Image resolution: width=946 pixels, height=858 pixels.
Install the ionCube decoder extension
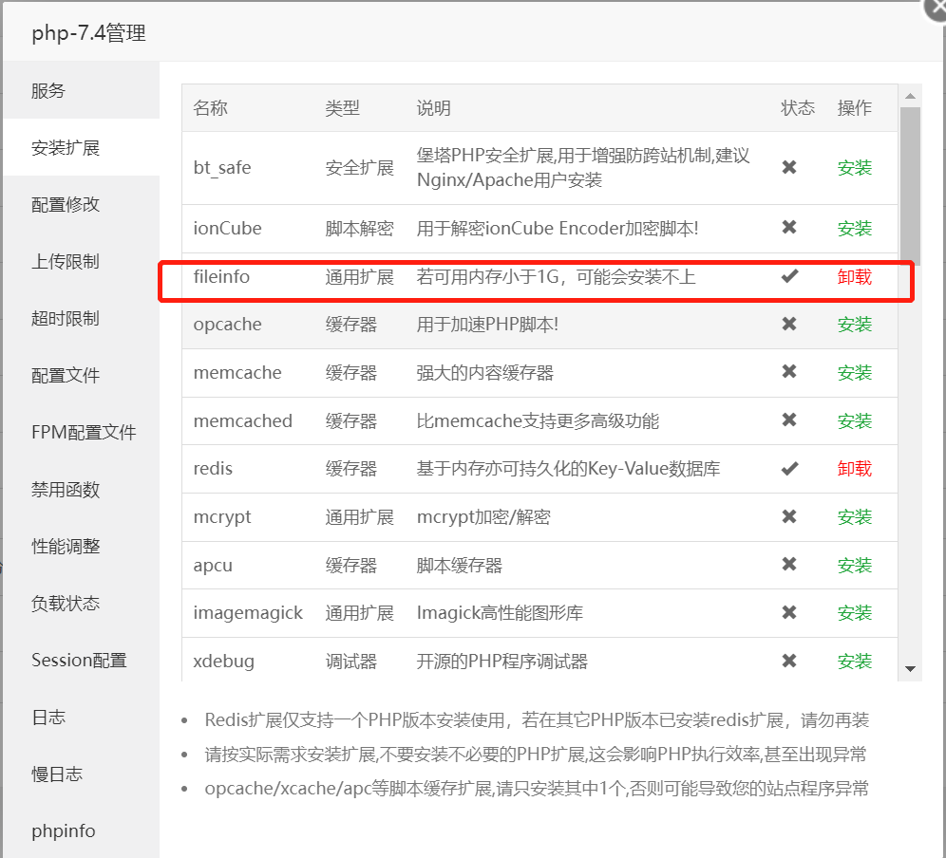coord(854,229)
